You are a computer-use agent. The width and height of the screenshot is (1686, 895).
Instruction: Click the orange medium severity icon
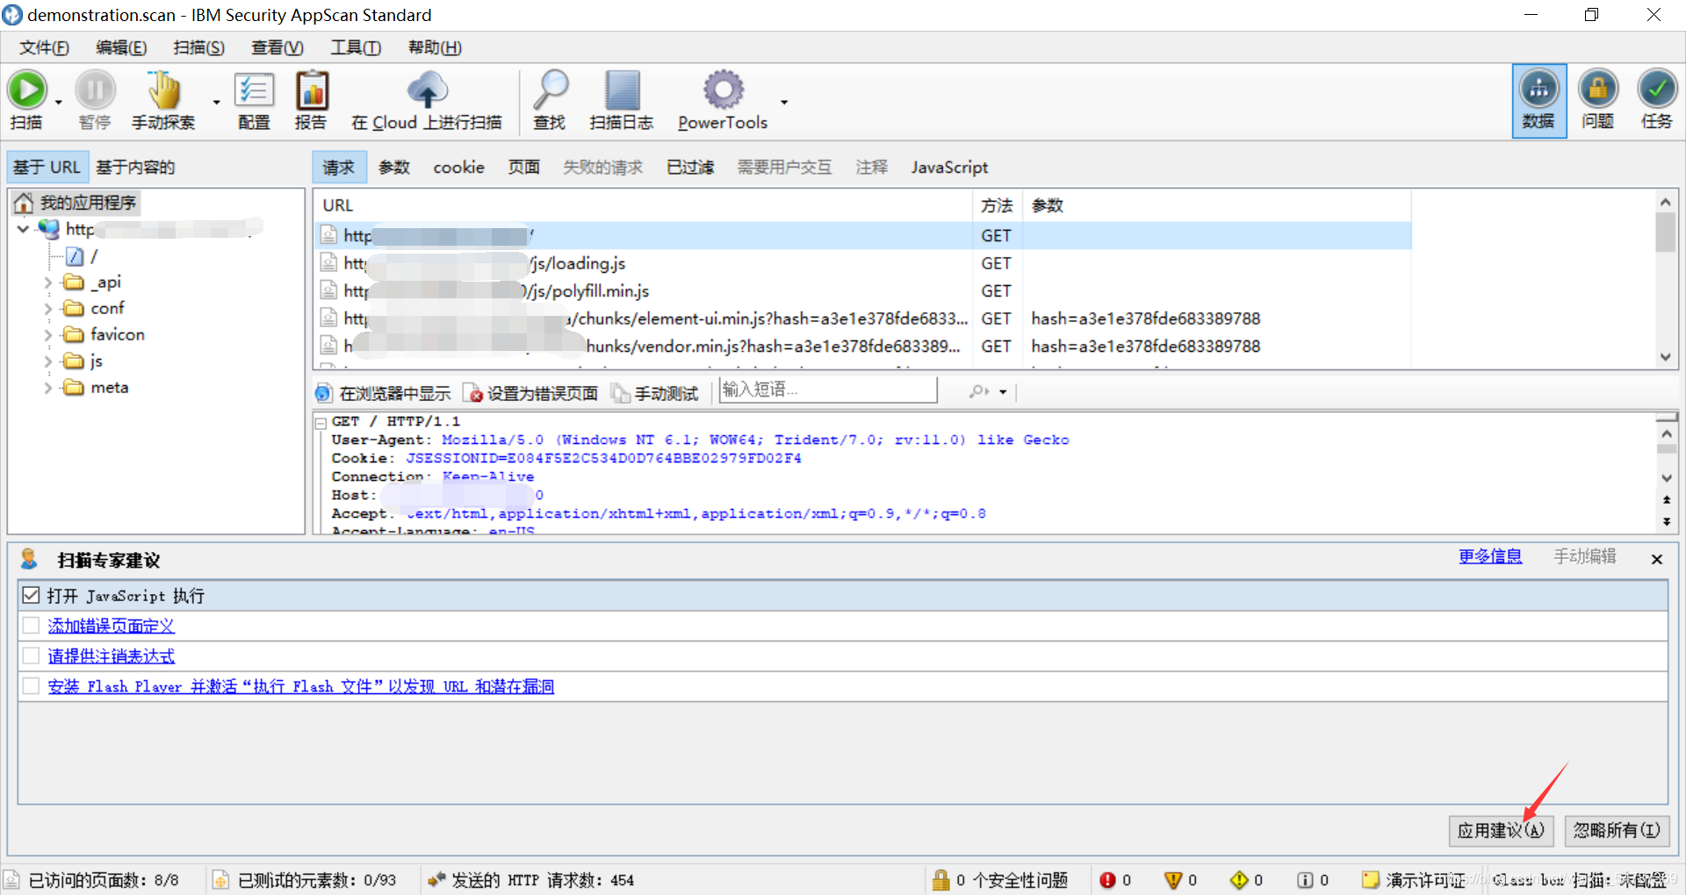(1173, 879)
